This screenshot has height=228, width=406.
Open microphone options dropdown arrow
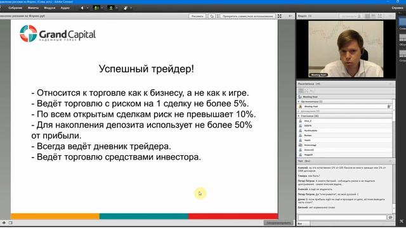102,8
